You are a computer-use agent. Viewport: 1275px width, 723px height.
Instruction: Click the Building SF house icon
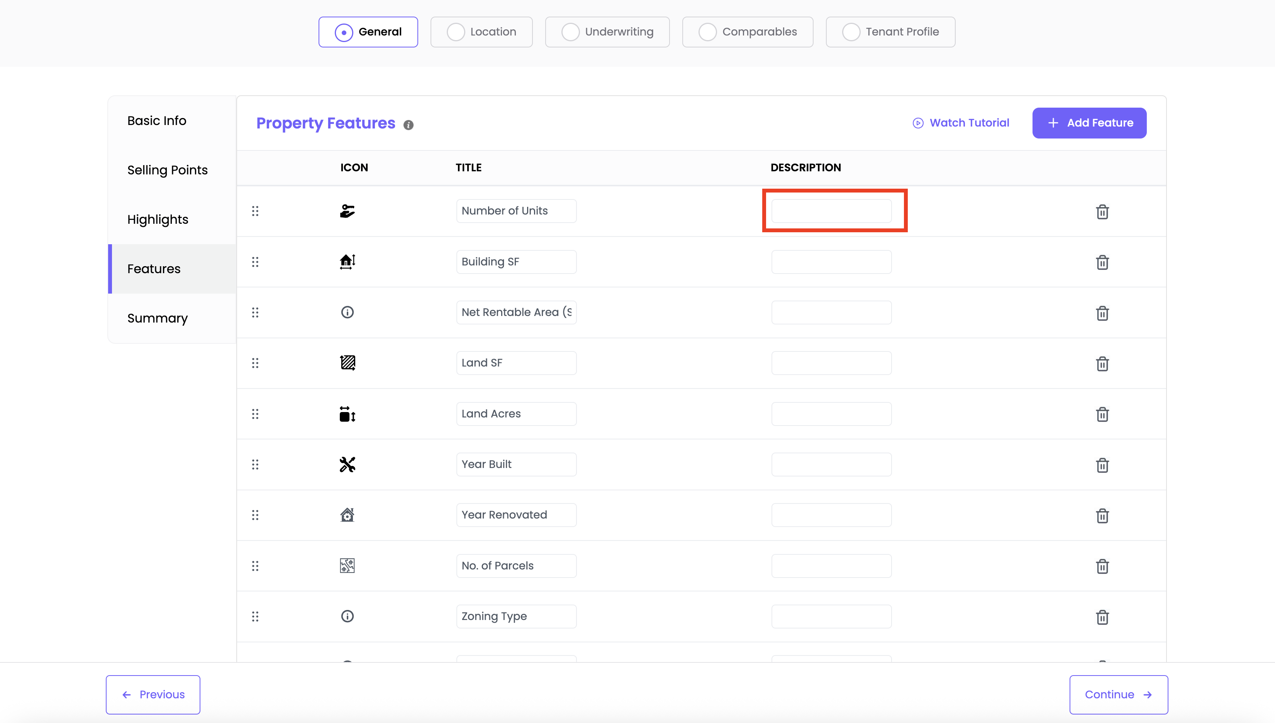click(347, 262)
